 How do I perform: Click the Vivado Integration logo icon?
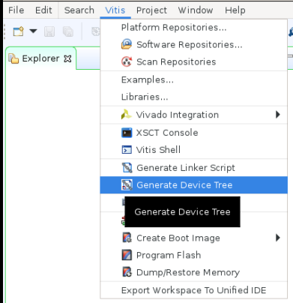[x=126, y=115]
